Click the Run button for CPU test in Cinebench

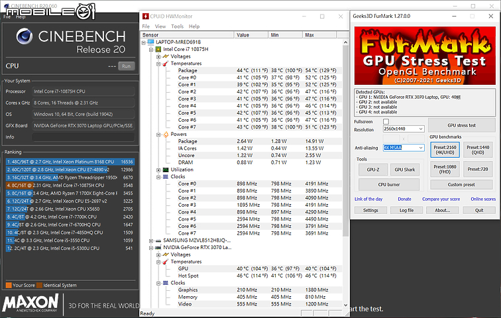pos(126,66)
